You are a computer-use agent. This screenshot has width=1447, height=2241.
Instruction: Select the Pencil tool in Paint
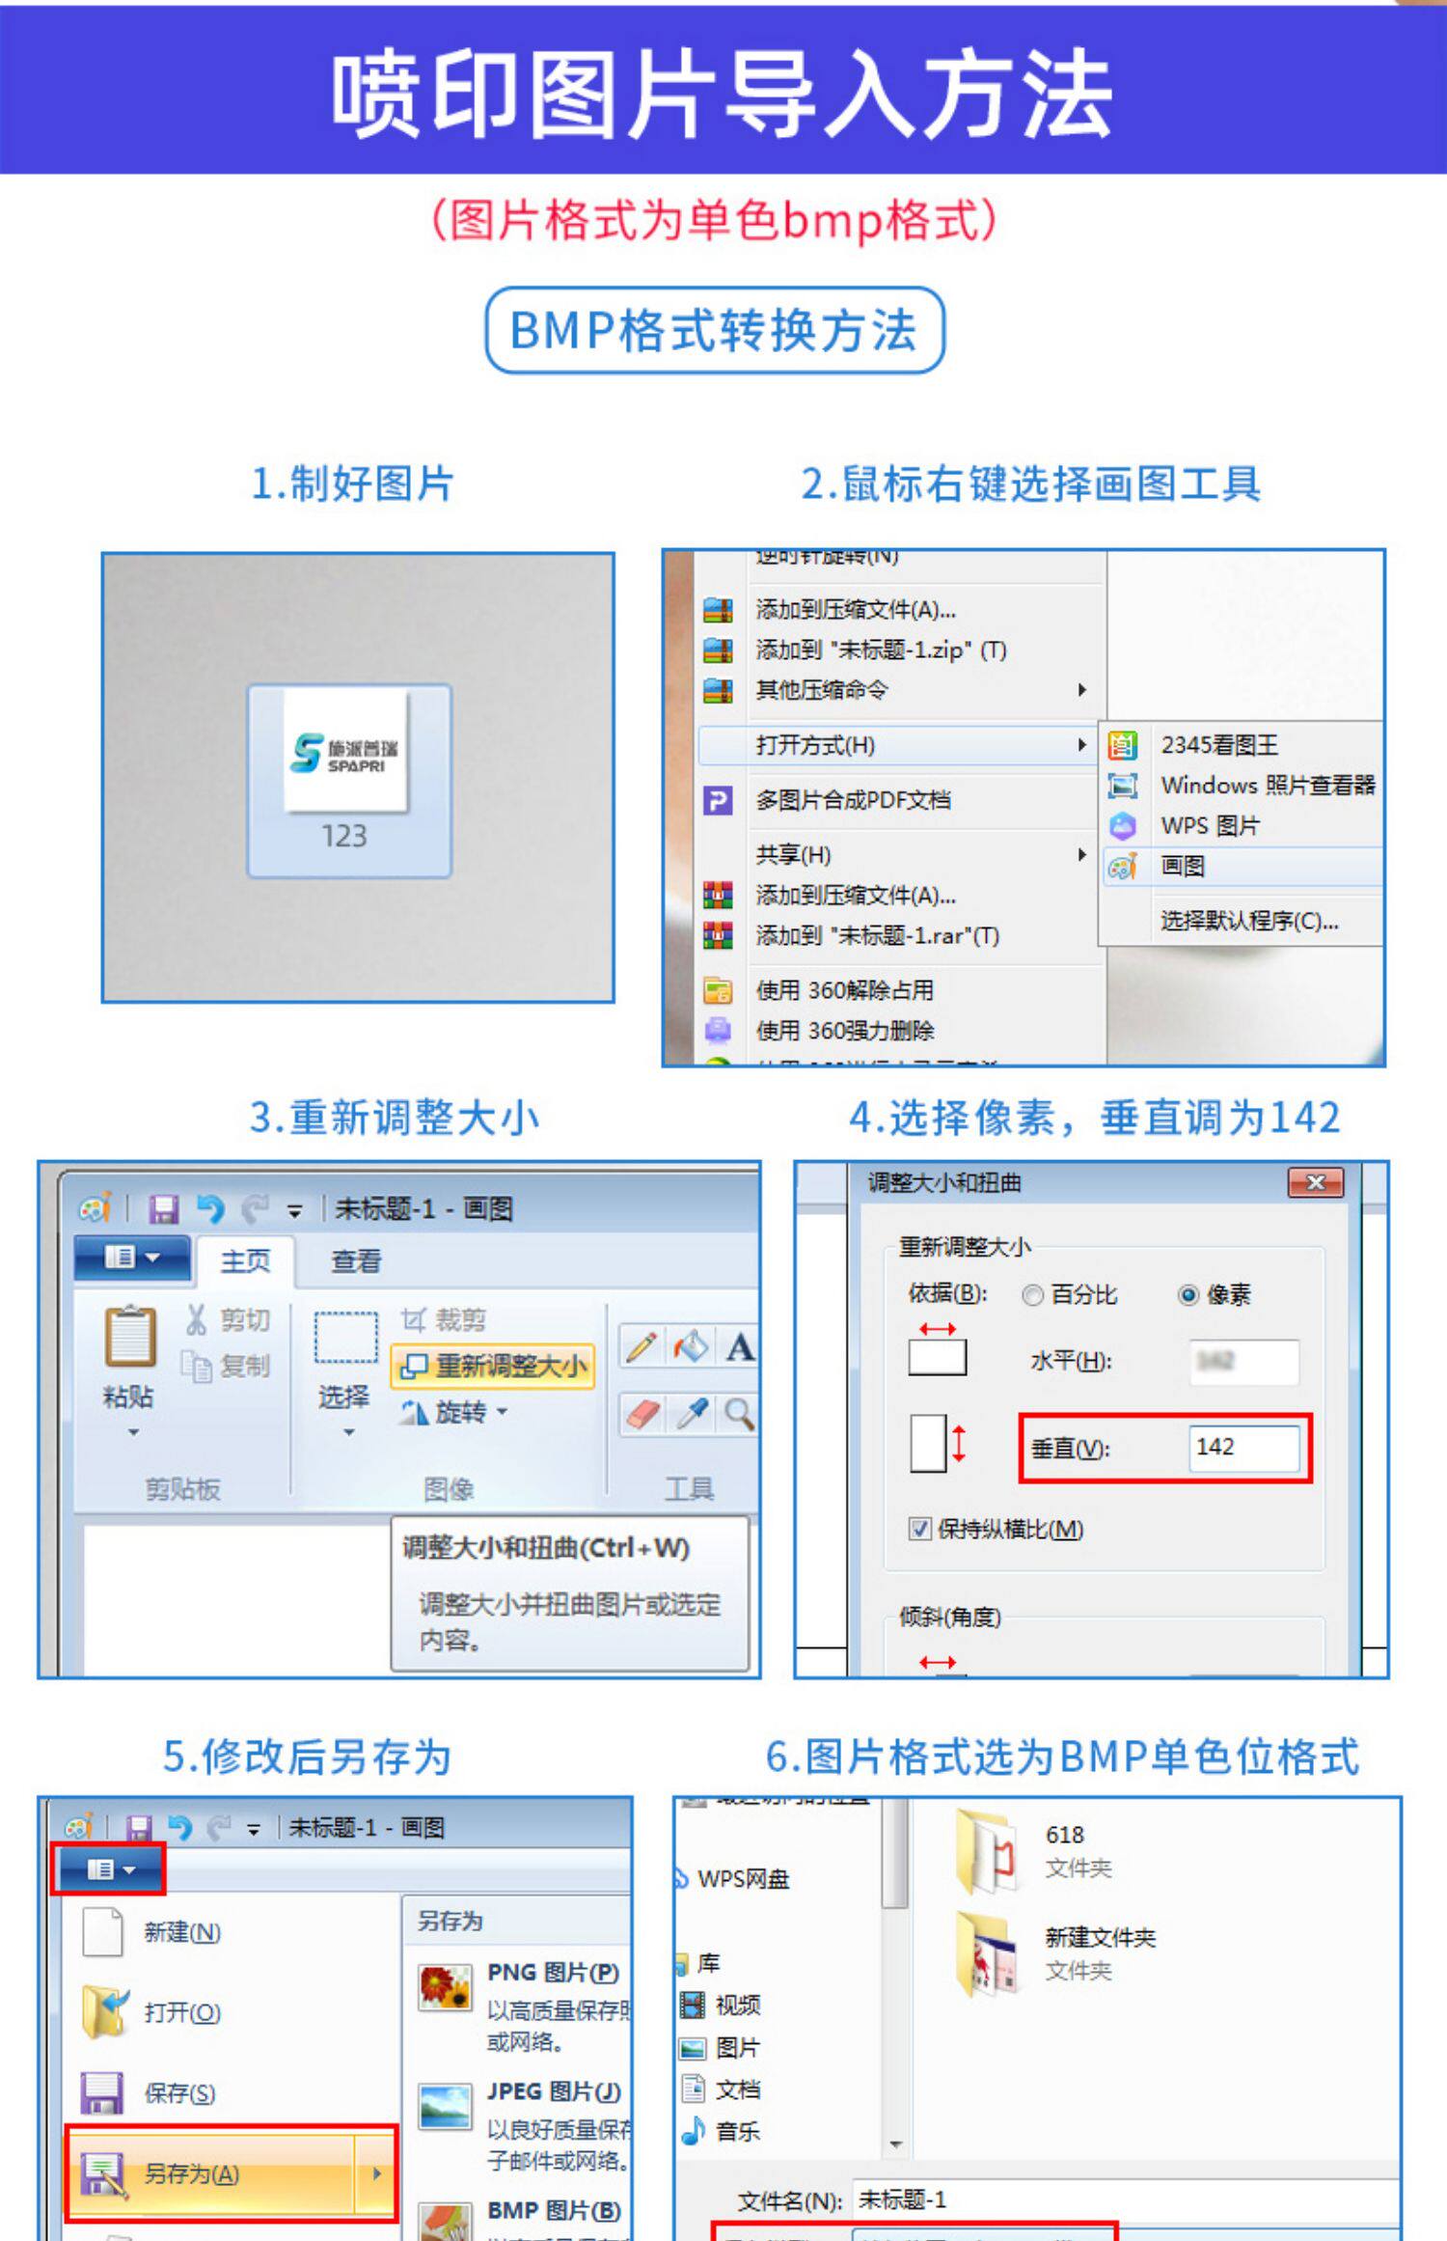click(642, 1346)
